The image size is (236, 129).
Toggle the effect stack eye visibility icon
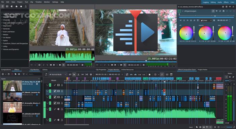(x=230, y=7)
